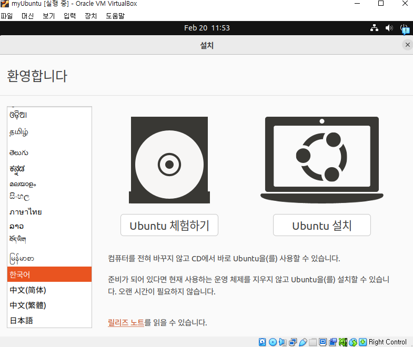Select 日本語 in the language list
This screenshot has height=347, width=413.
[49, 321]
